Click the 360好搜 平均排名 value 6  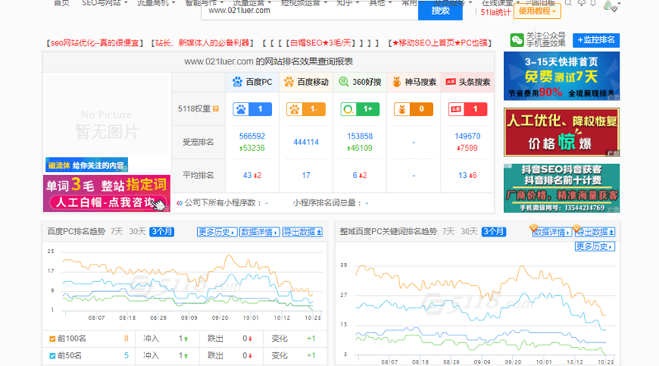coord(355,176)
